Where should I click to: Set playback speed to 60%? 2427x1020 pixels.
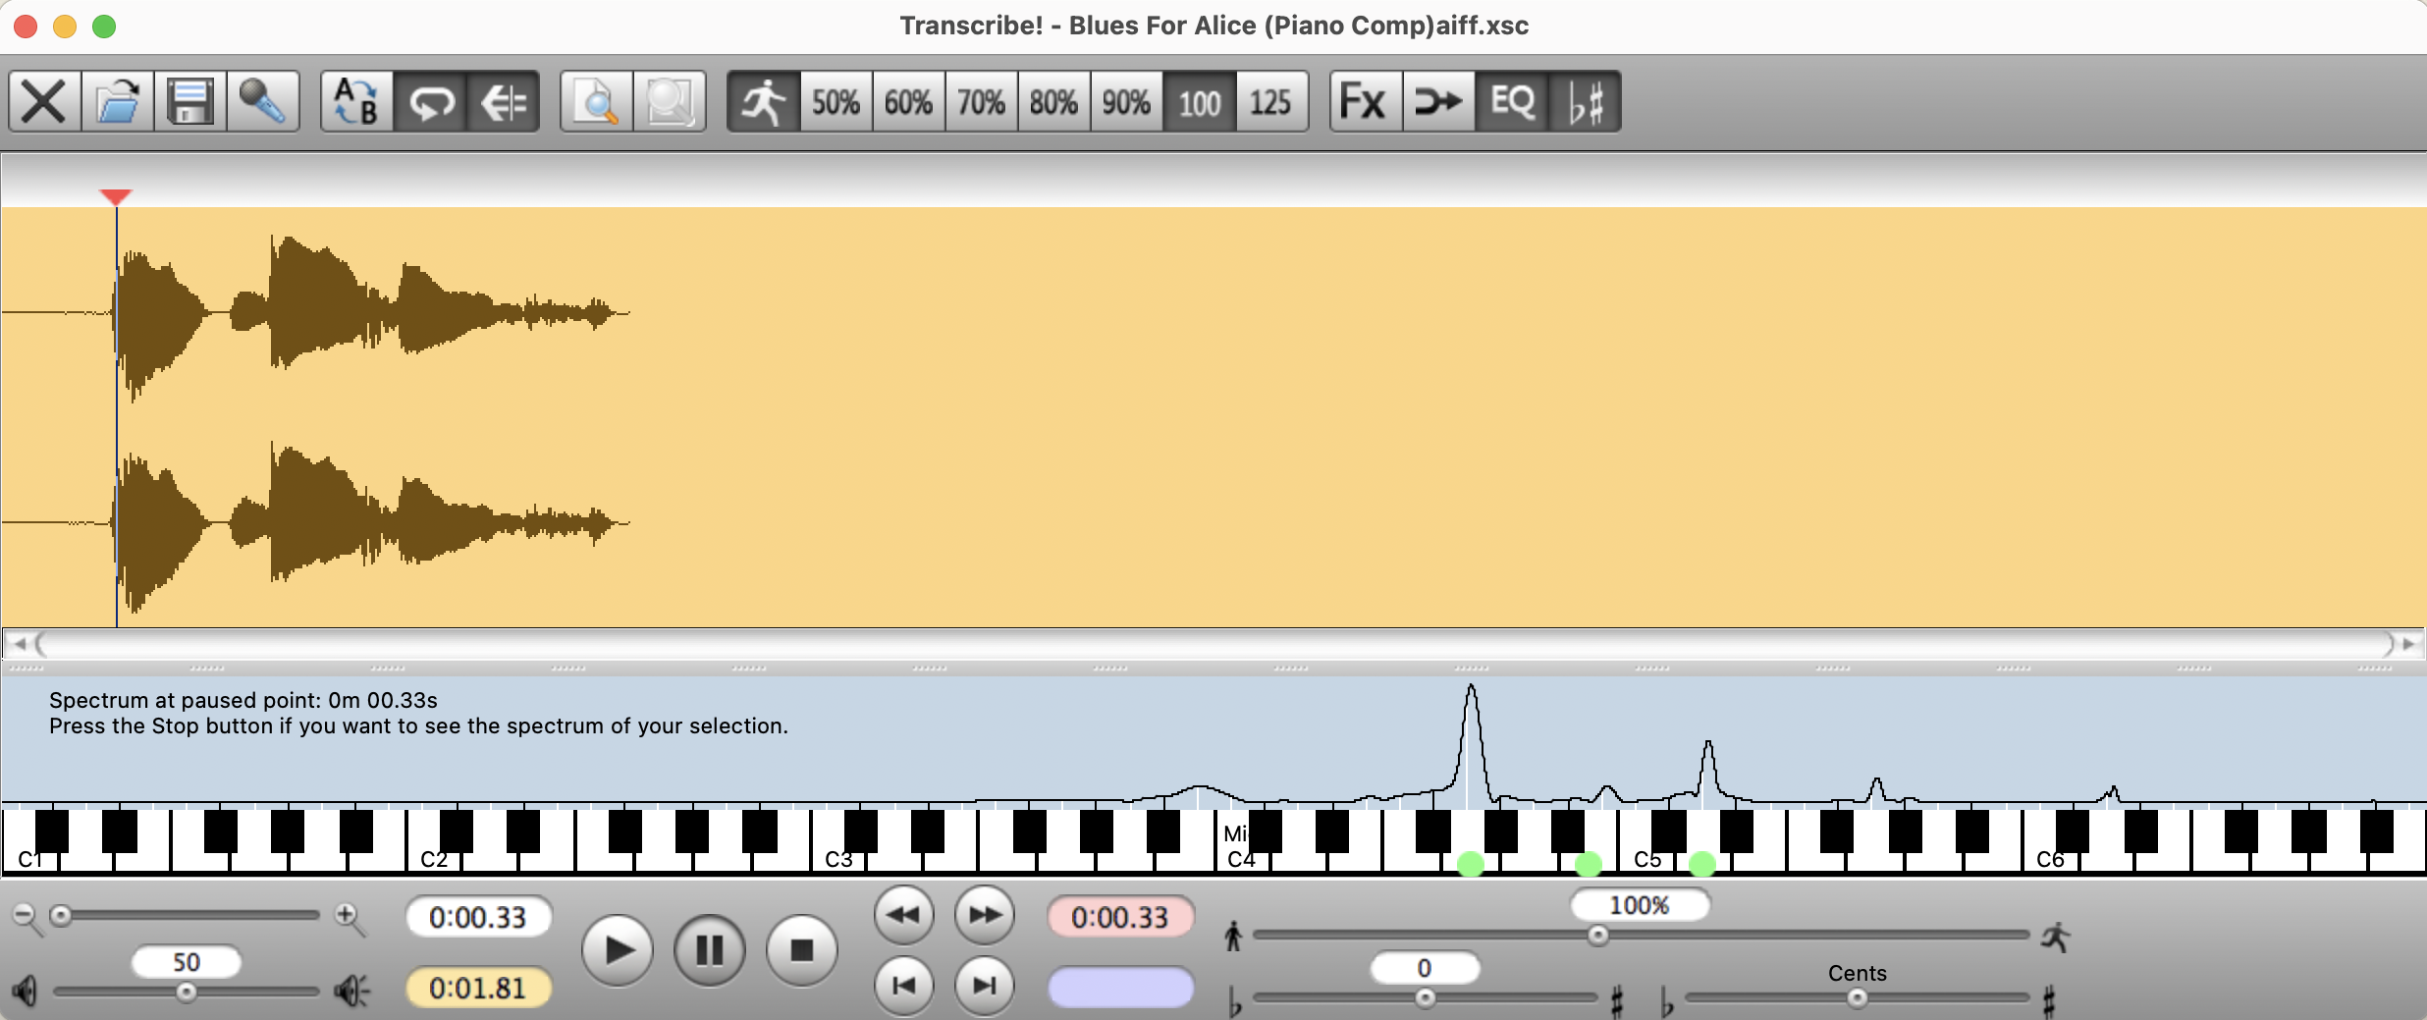point(909,101)
